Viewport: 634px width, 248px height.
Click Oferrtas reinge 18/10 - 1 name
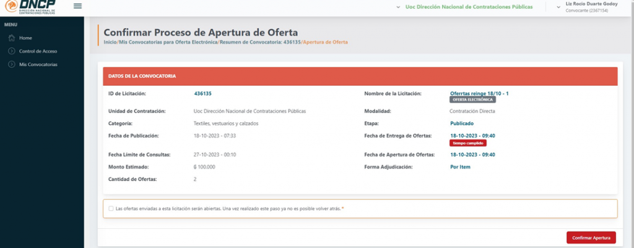pyautogui.click(x=480, y=93)
